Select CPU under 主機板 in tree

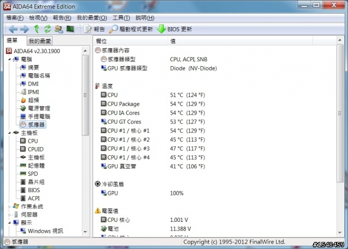point(29,141)
